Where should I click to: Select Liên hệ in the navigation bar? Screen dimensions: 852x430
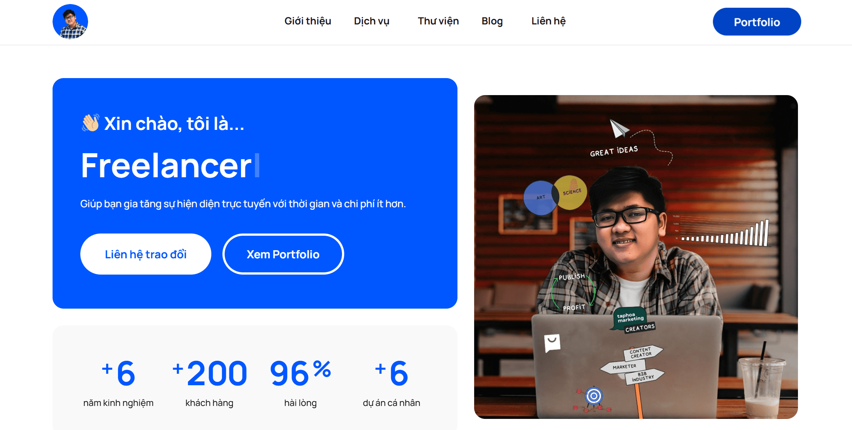[x=549, y=21]
